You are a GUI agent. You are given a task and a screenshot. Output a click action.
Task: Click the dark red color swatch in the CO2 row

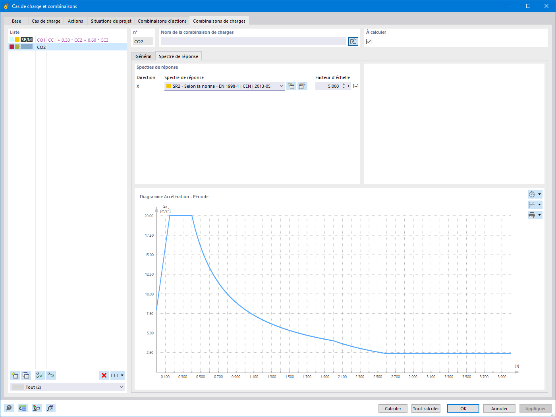[12, 47]
